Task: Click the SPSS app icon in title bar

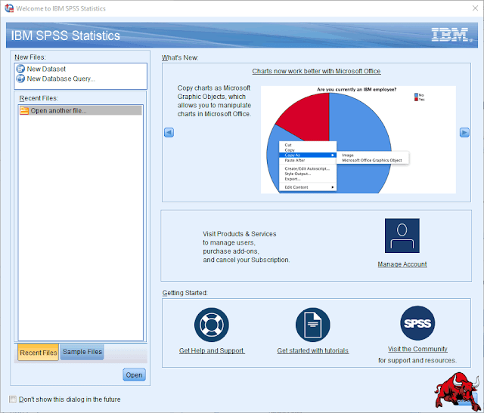Action: click(x=9, y=8)
